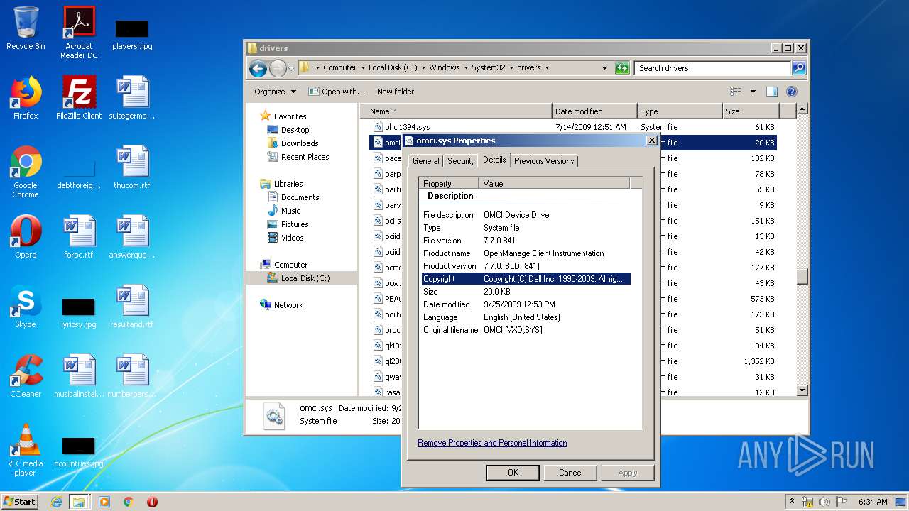
Task: Open Google Chrome desktop shortcut
Action: pyautogui.click(x=26, y=172)
